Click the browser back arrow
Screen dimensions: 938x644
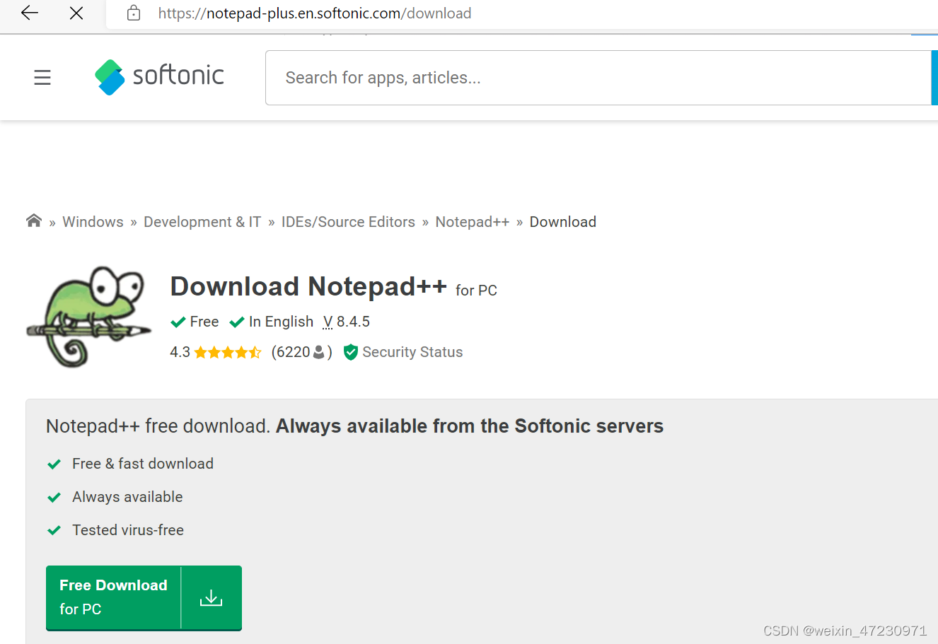[x=28, y=12]
